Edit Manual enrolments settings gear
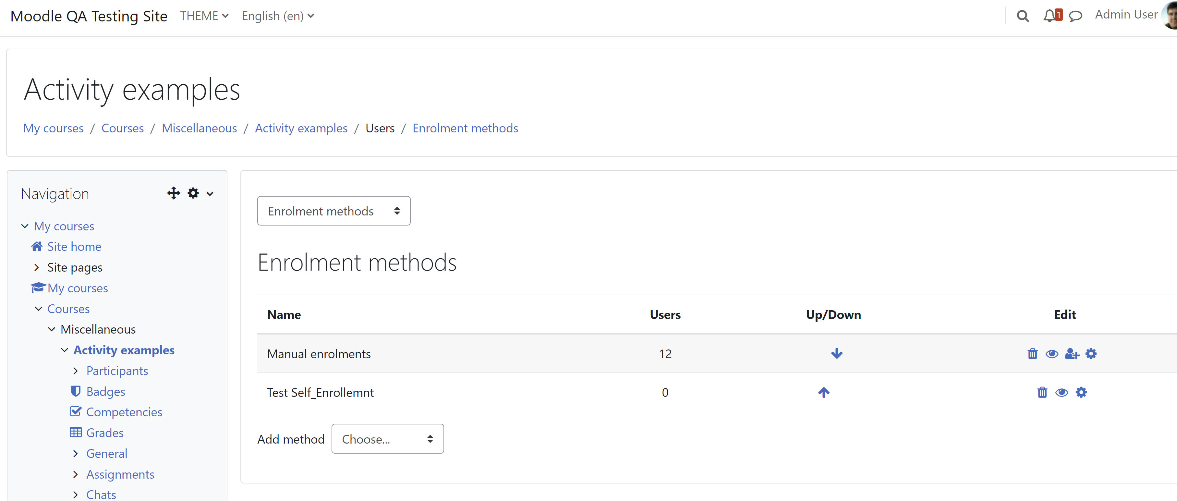Image resolution: width=1177 pixels, height=501 pixels. point(1091,353)
